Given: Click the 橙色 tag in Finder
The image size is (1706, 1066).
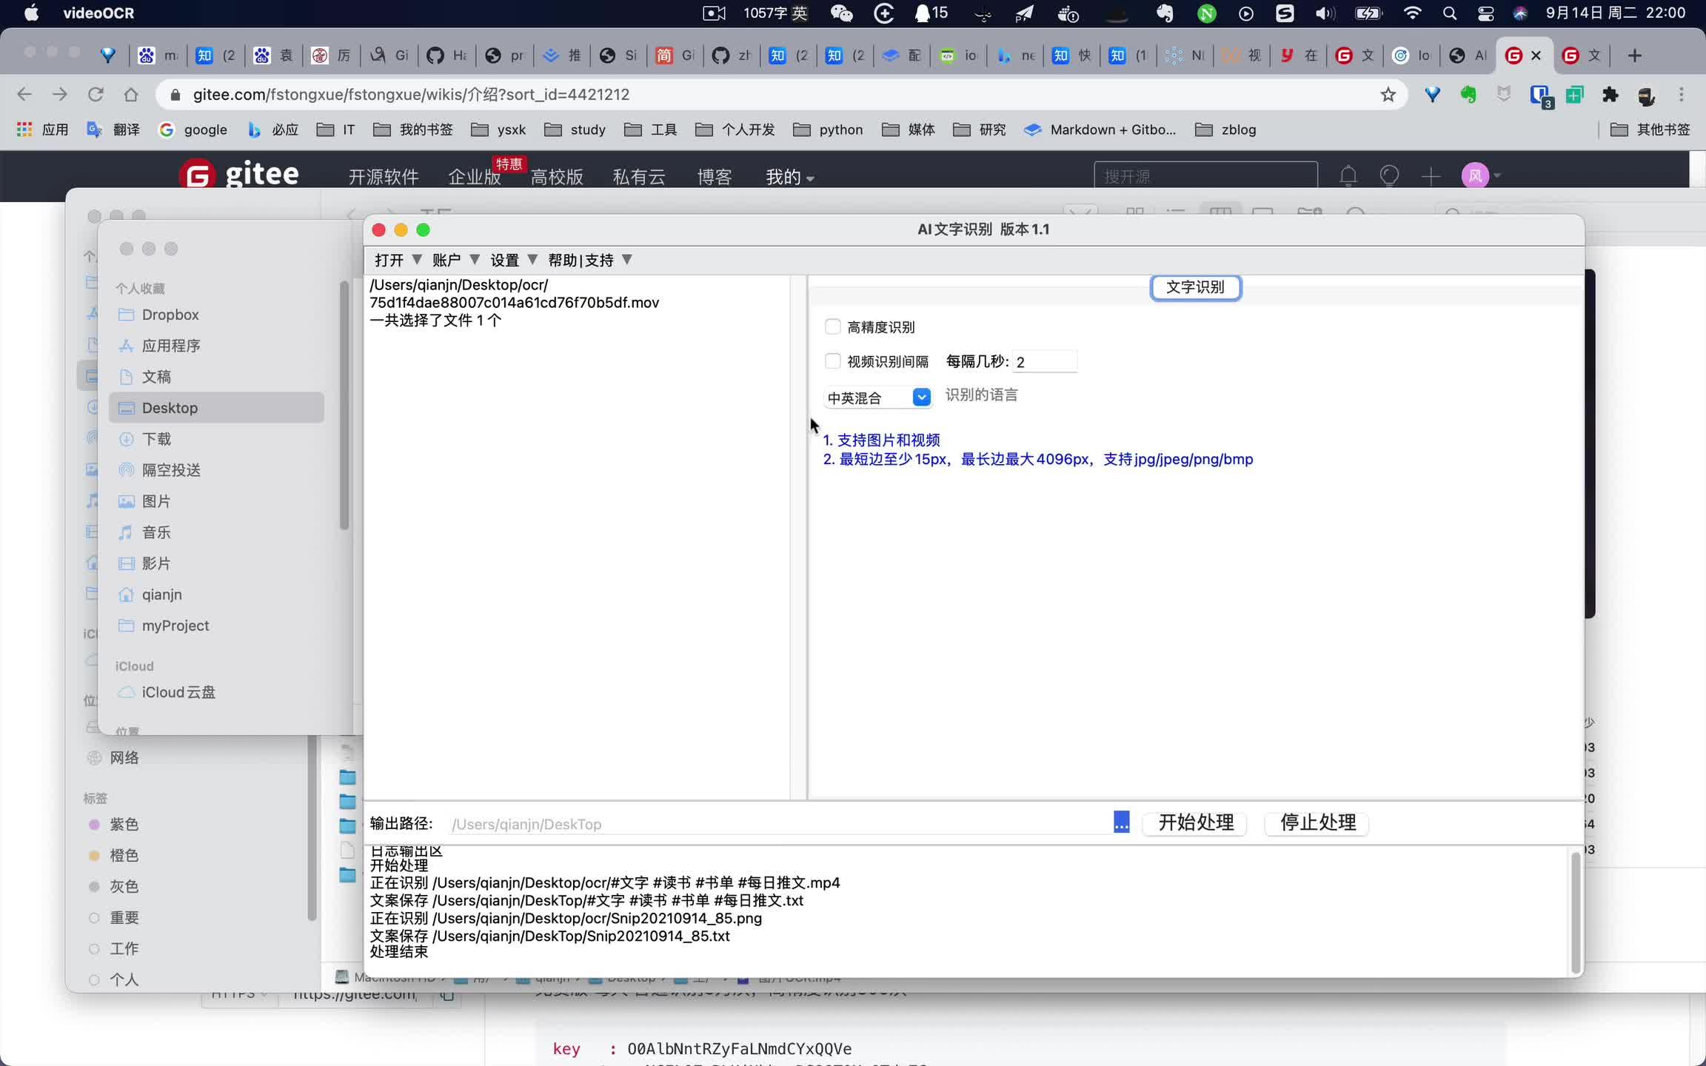Looking at the screenshot, I should tap(123, 855).
